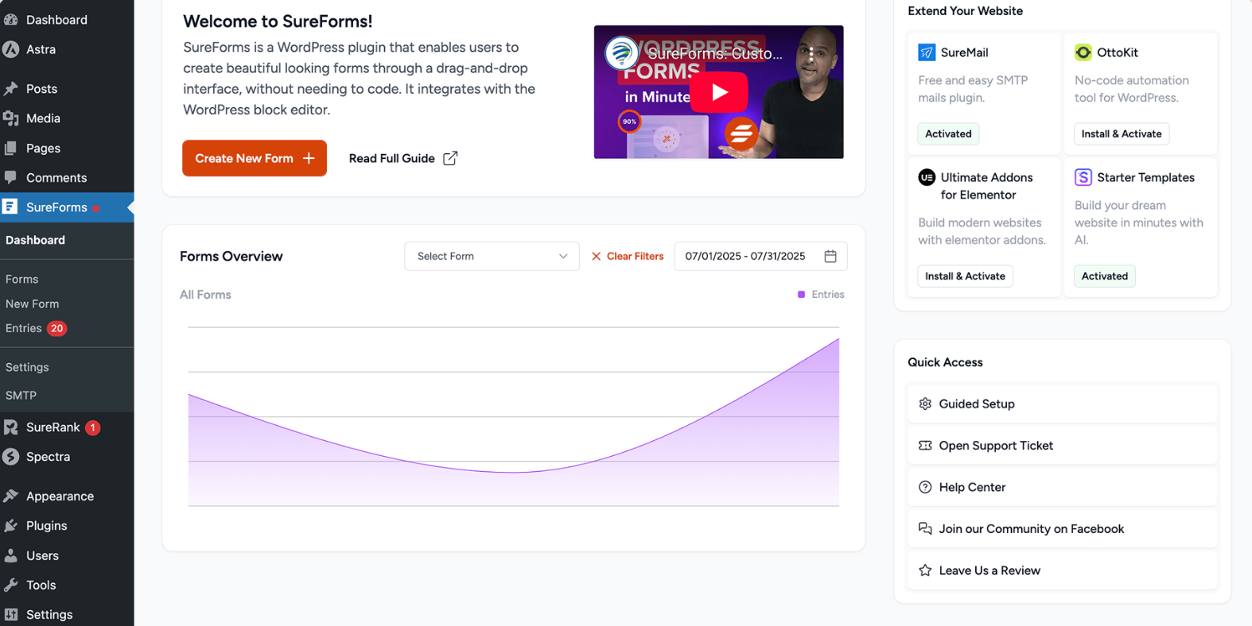Install & Activate Ultimate Addons for Elementor

point(965,276)
